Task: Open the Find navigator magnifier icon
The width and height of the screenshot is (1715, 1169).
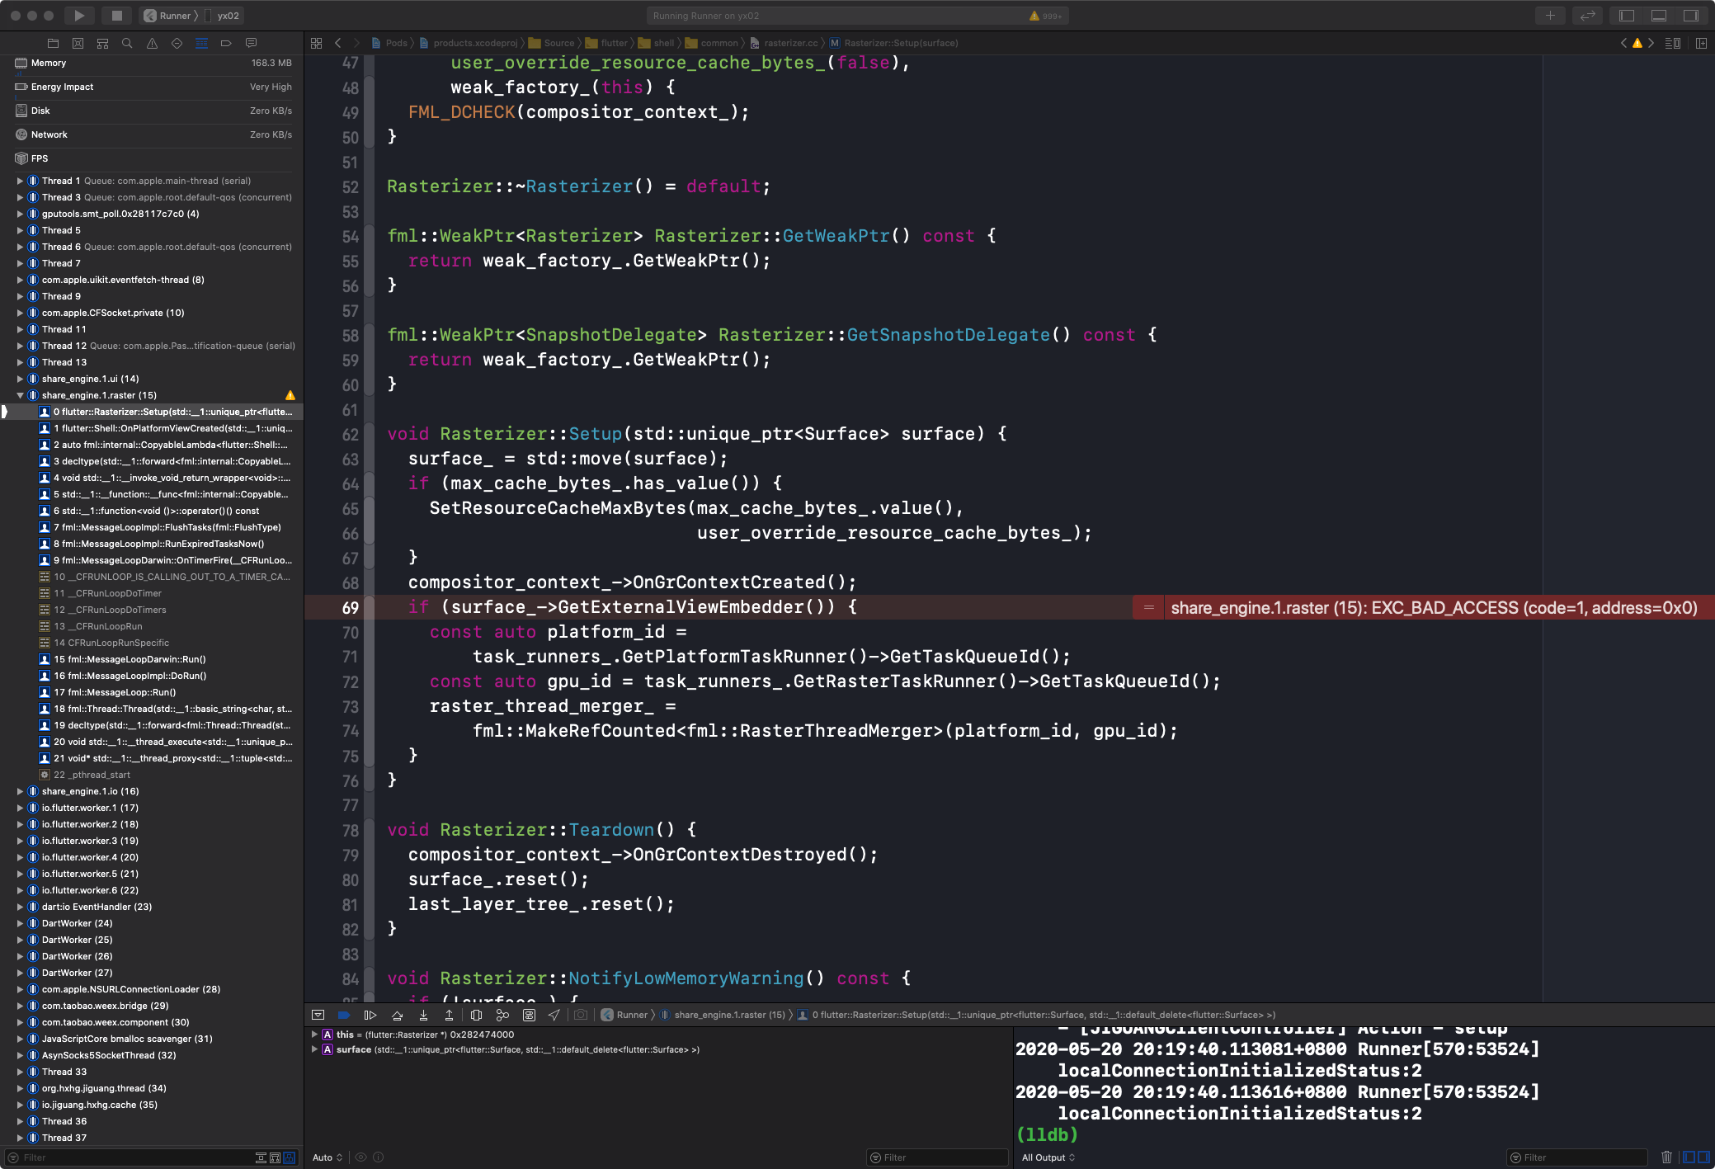Action: (x=127, y=43)
